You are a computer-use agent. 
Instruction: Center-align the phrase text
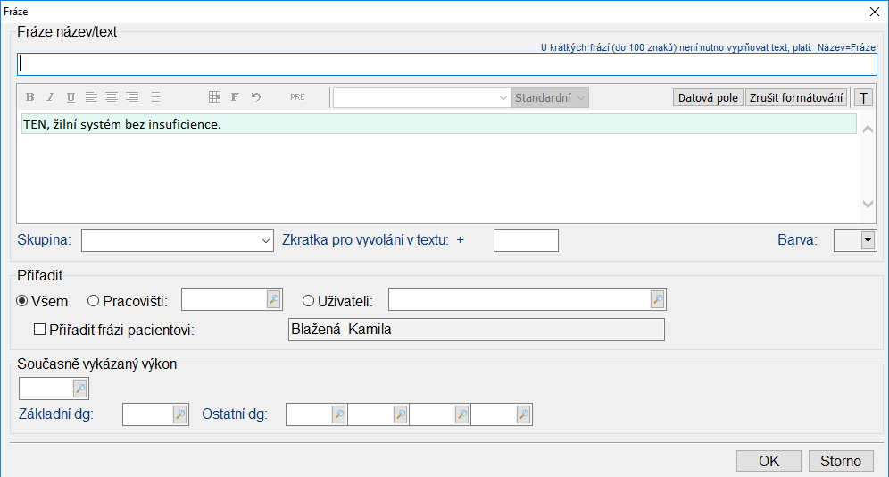[112, 97]
